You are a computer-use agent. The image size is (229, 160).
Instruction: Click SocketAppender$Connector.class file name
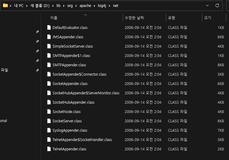79,74
